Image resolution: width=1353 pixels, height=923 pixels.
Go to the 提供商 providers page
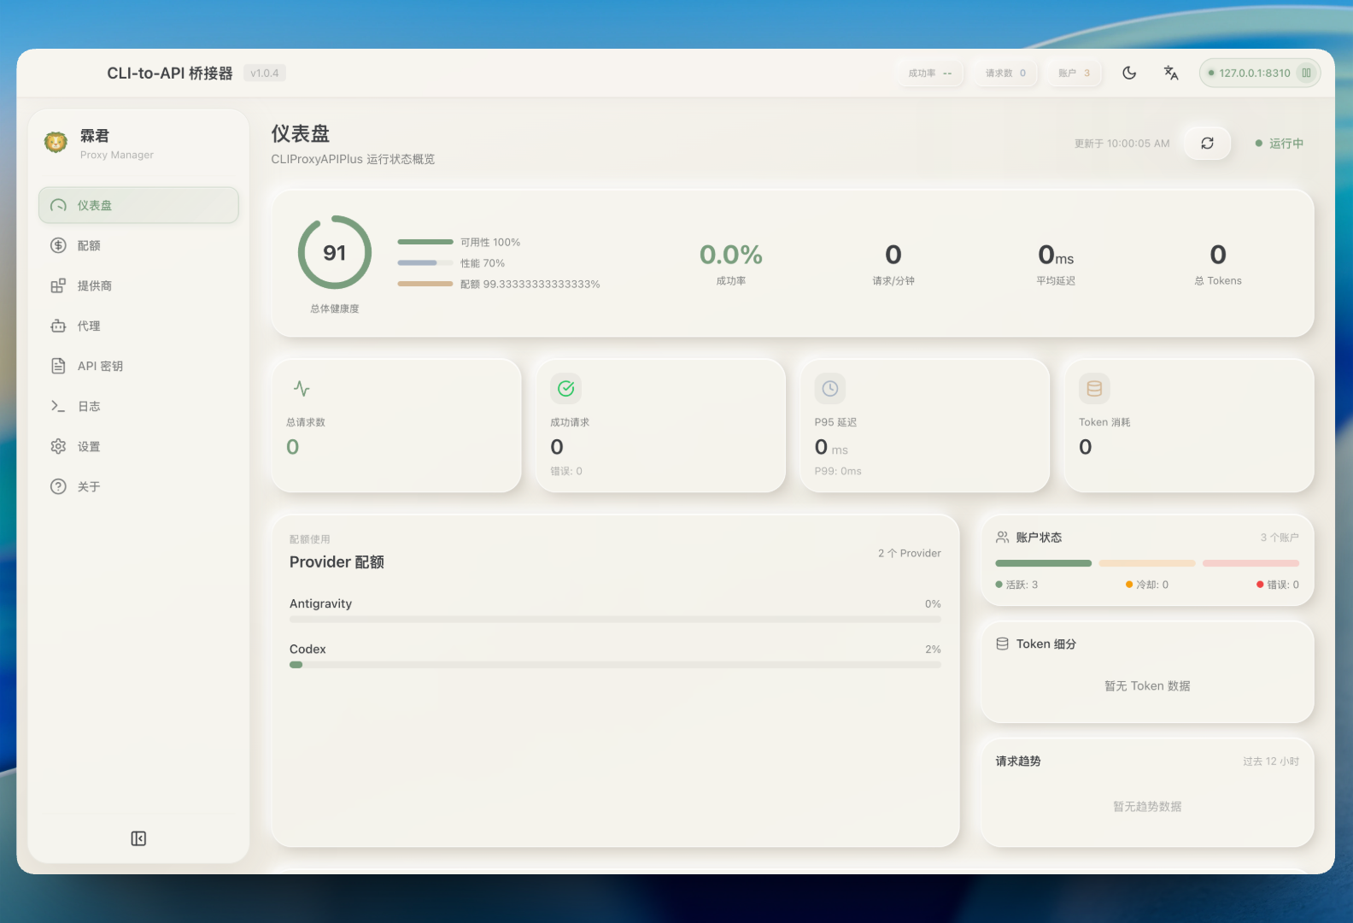pyautogui.click(x=138, y=285)
